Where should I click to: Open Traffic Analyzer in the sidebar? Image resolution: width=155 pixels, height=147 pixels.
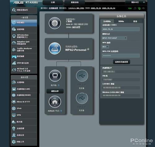coord(24,50)
